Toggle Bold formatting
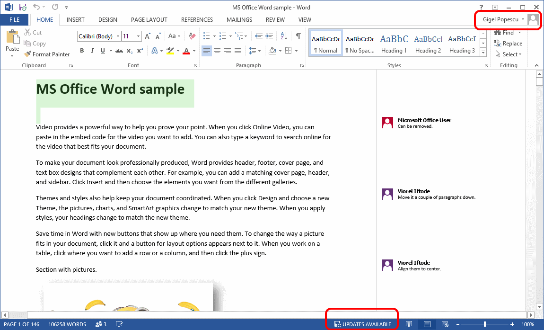544x330 pixels. [82, 51]
